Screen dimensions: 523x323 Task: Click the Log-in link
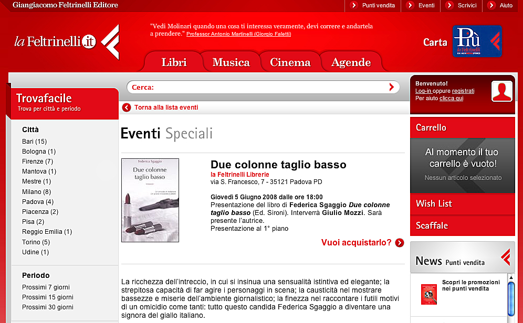423,91
